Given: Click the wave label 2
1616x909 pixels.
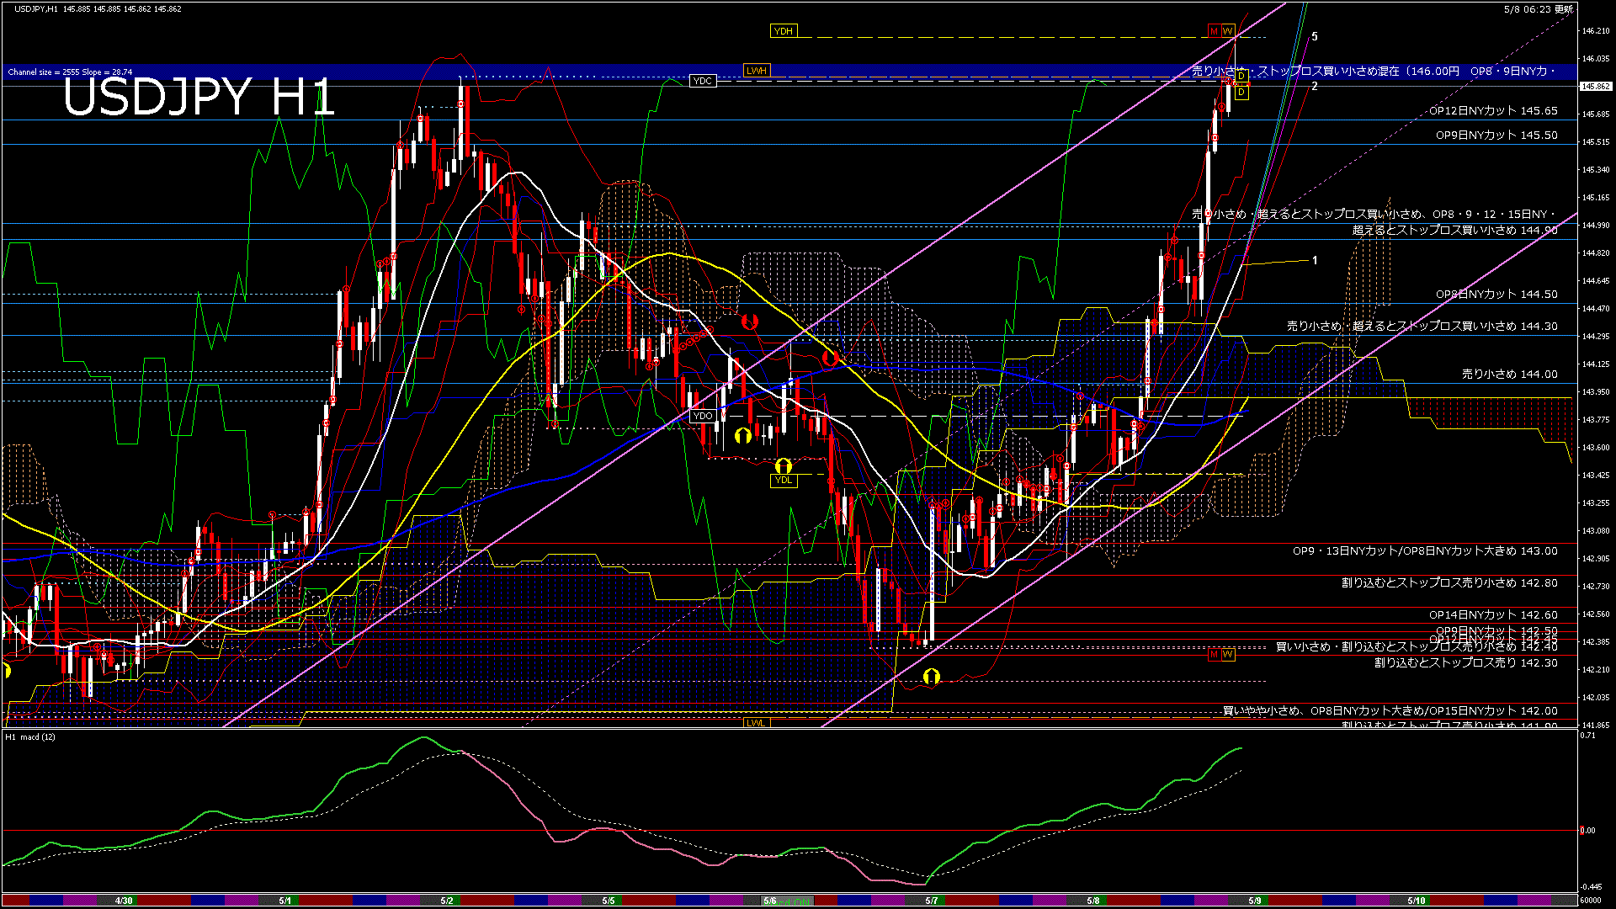Looking at the screenshot, I should (x=1315, y=86).
